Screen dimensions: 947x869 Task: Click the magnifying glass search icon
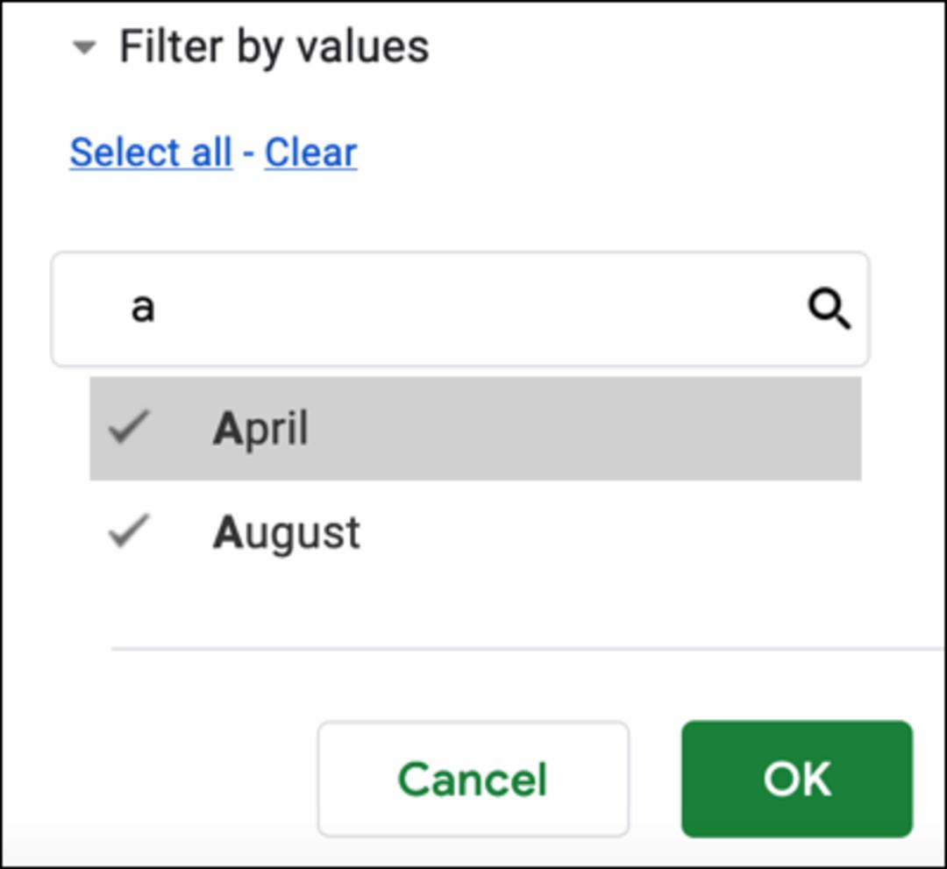tap(830, 310)
